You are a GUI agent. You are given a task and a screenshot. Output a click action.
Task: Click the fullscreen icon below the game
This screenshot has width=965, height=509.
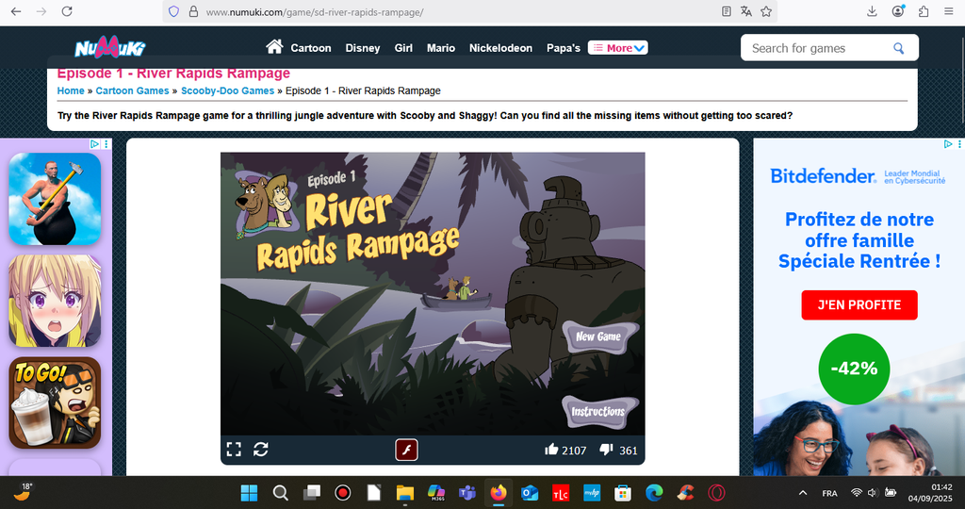(x=234, y=450)
